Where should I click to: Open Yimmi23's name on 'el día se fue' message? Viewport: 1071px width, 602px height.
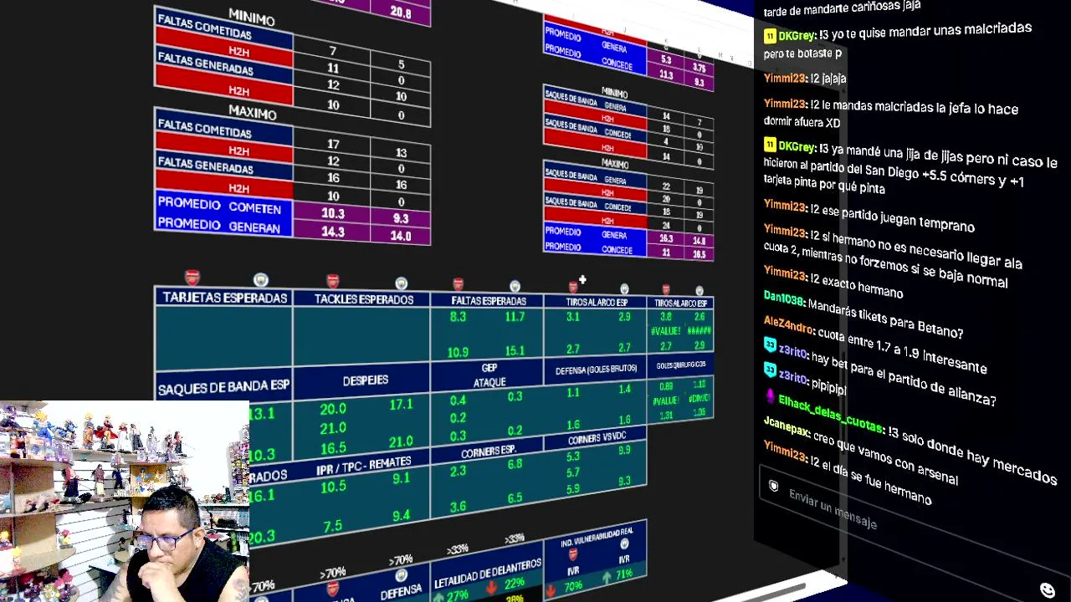point(784,451)
